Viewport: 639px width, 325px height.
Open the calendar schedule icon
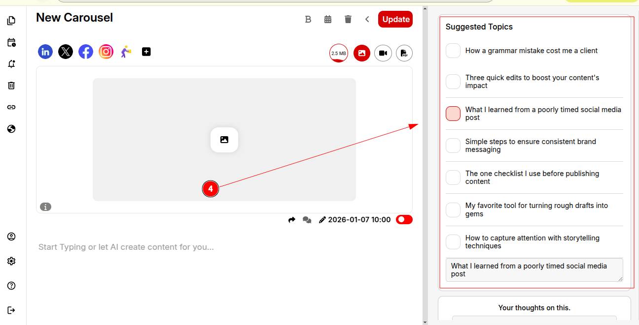click(328, 19)
